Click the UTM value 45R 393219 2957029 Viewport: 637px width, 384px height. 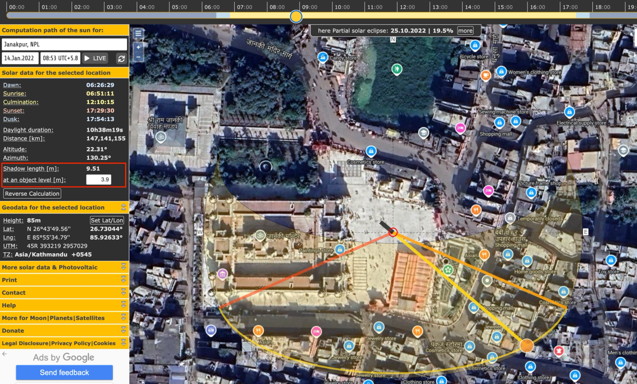[57, 246]
